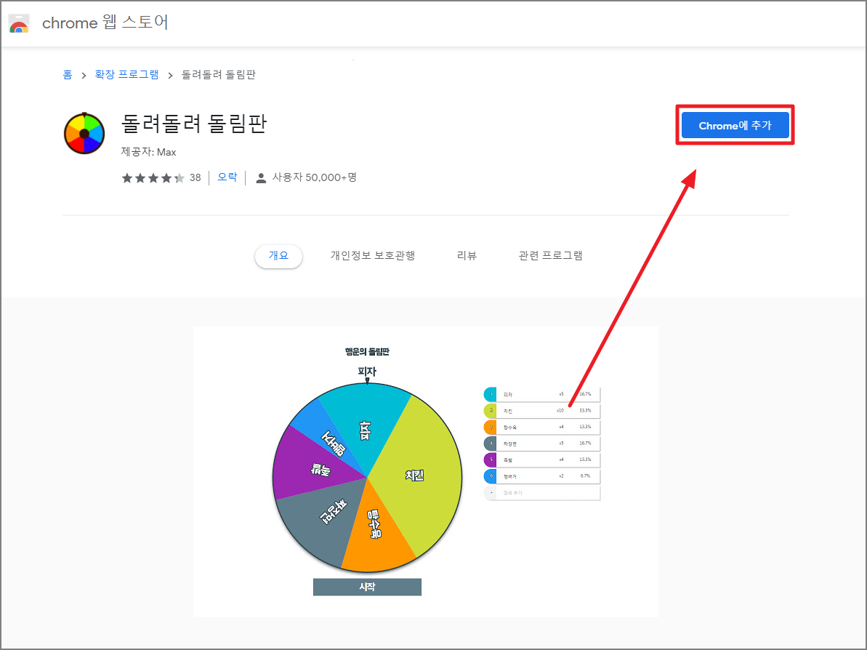Select the 개요 tab
Image resolution: width=867 pixels, height=650 pixels.
[x=278, y=256]
